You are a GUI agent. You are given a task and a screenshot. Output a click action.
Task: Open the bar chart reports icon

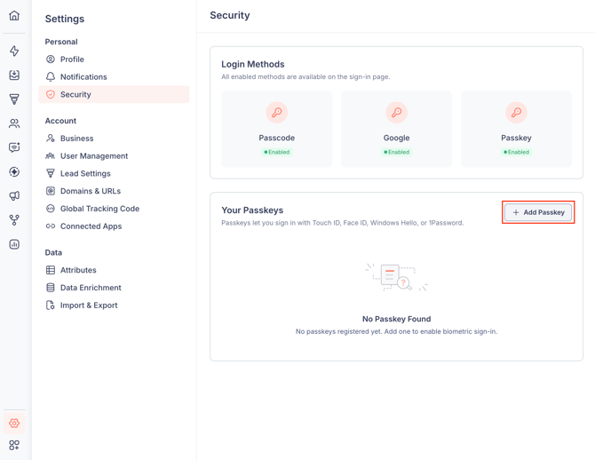coord(14,244)
